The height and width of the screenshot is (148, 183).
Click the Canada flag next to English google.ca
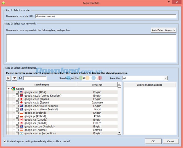click(21, 120)
